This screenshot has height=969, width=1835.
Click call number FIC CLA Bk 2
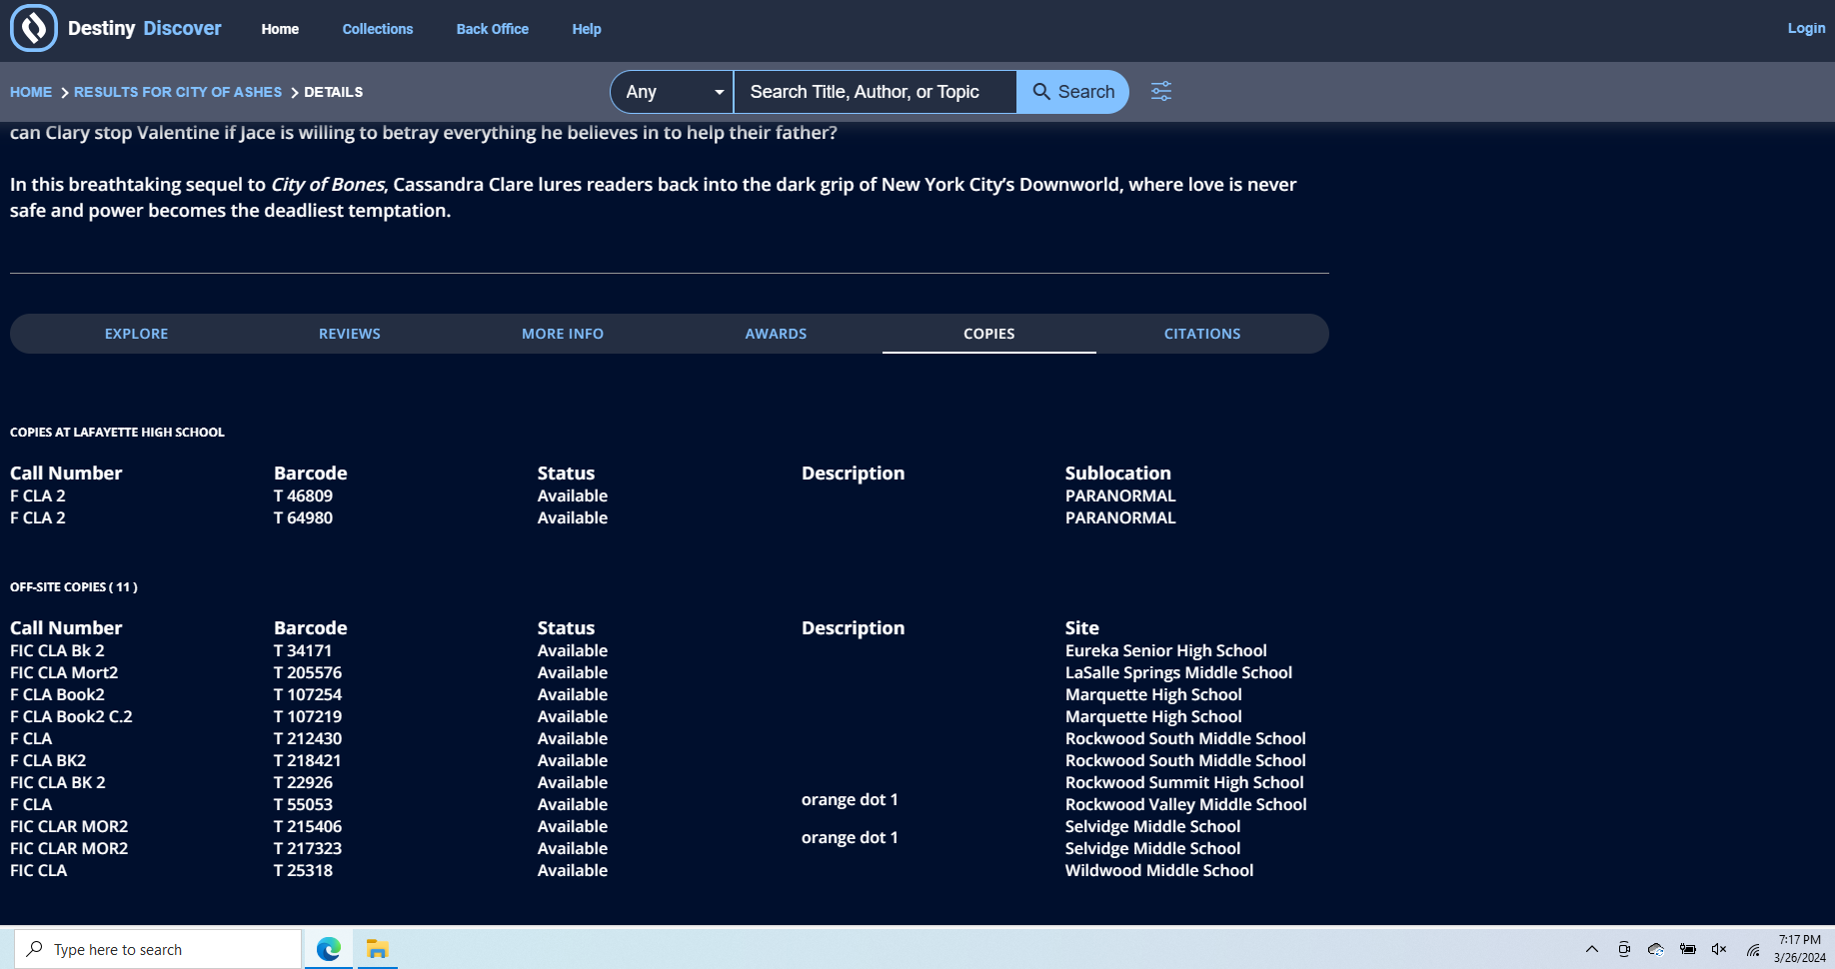click(x=57, y=650)
